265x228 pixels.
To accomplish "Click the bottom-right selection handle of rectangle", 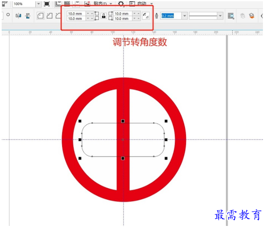I will tap(166, 158).
